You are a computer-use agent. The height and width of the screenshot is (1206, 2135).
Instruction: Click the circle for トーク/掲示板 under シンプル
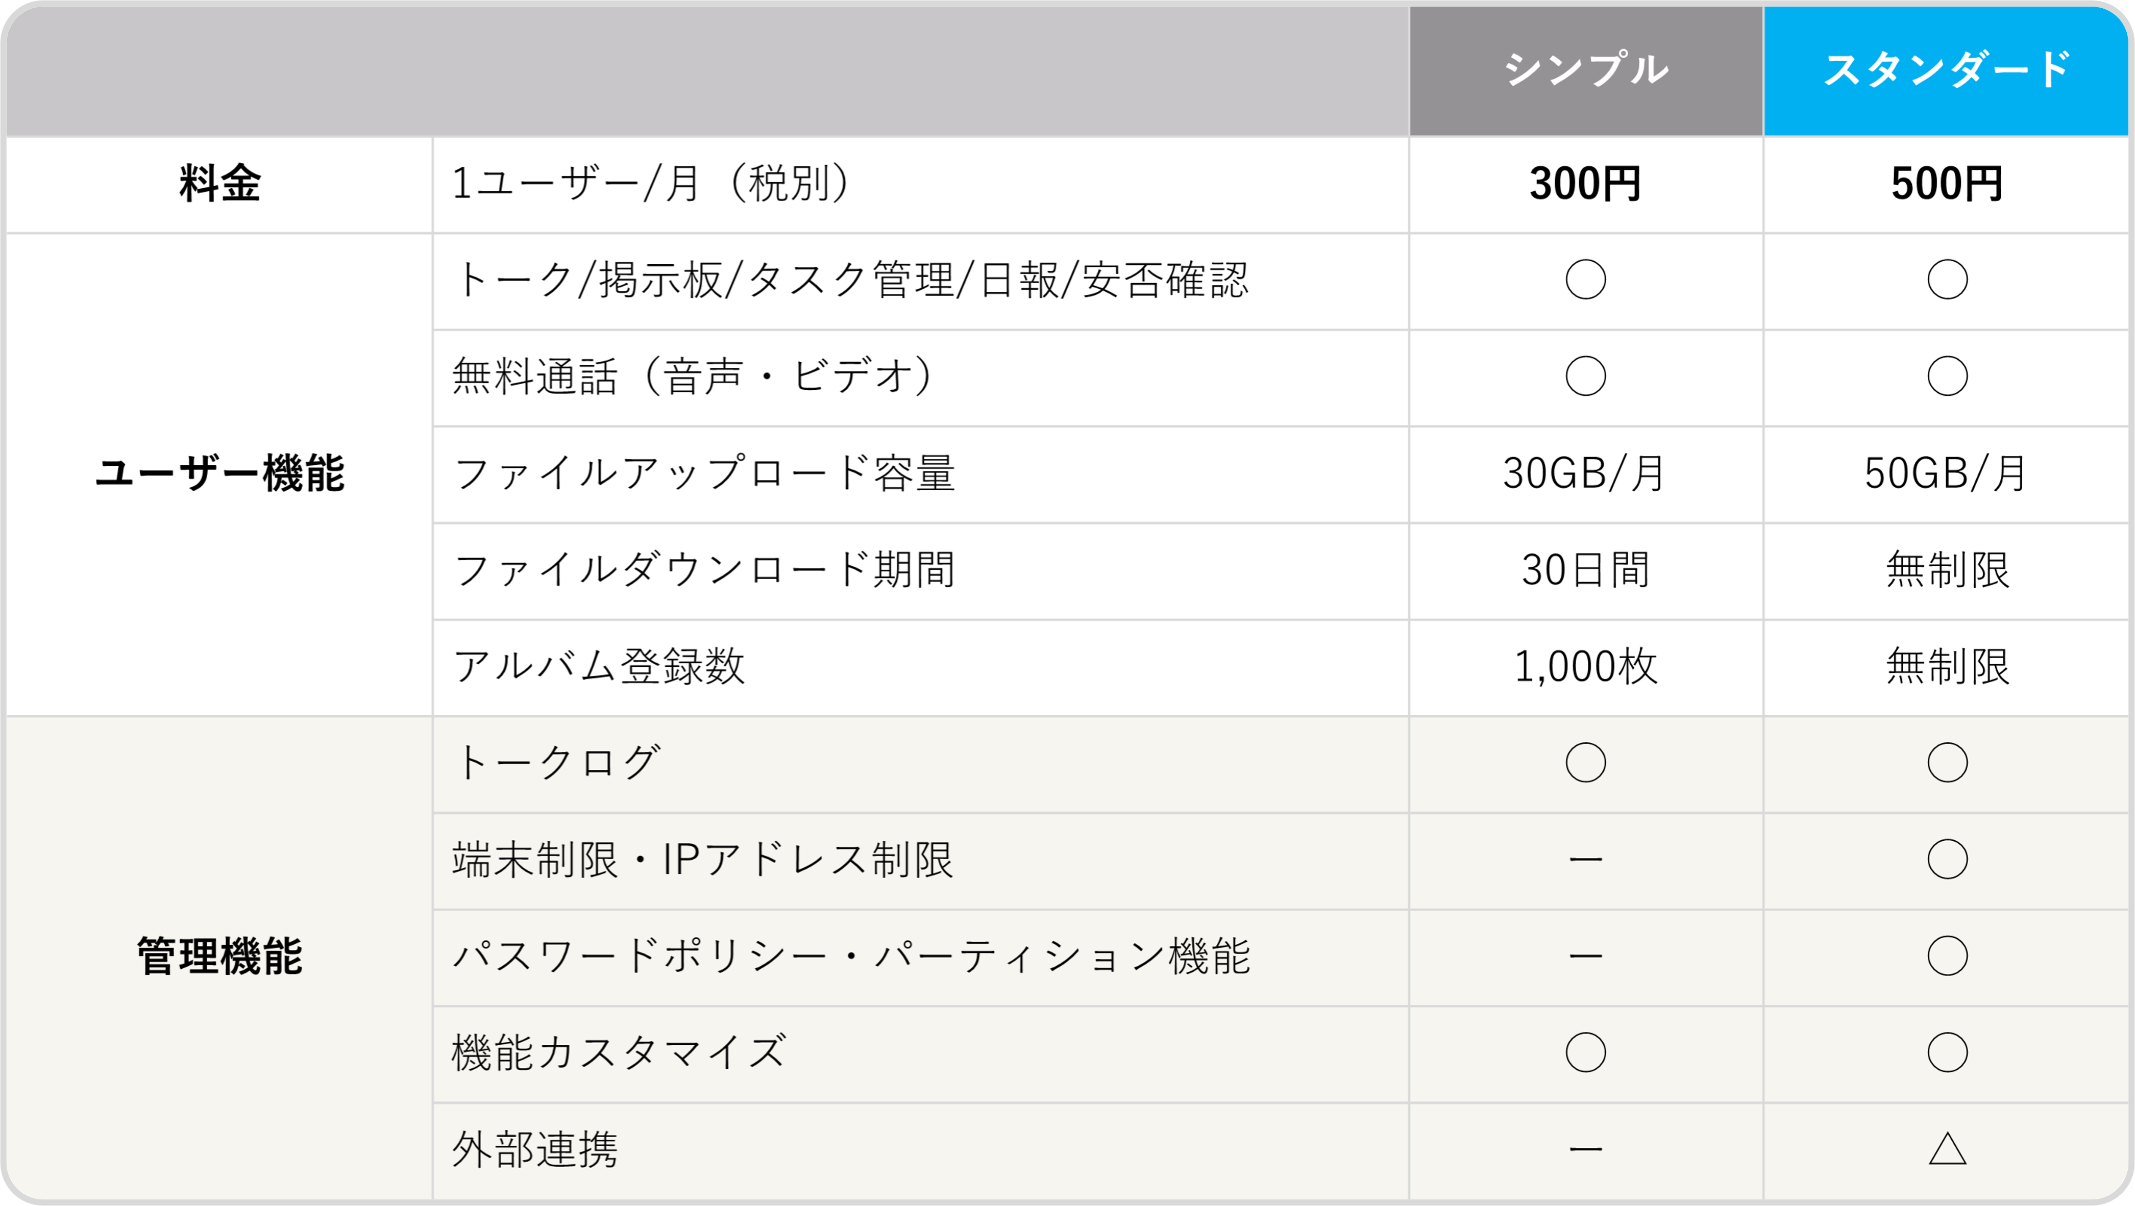pos(1585,280)
